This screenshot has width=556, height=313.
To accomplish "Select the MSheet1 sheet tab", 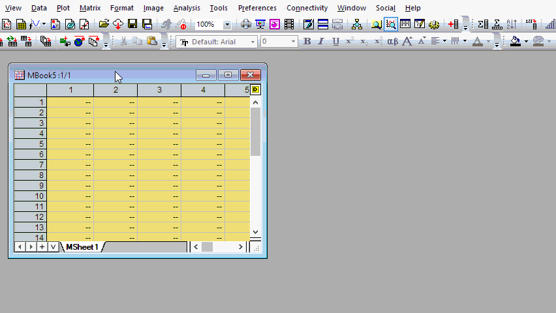I will tap(82, 247).
